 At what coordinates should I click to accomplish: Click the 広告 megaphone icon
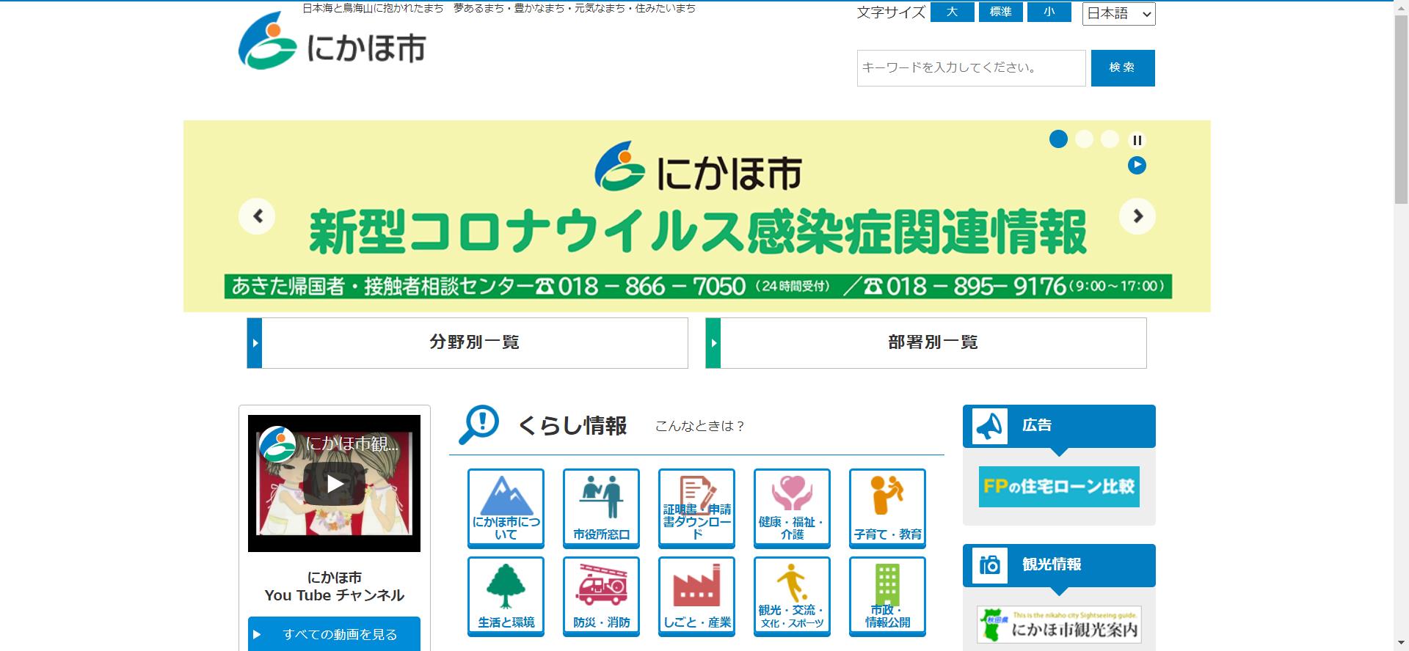point(989,426)
